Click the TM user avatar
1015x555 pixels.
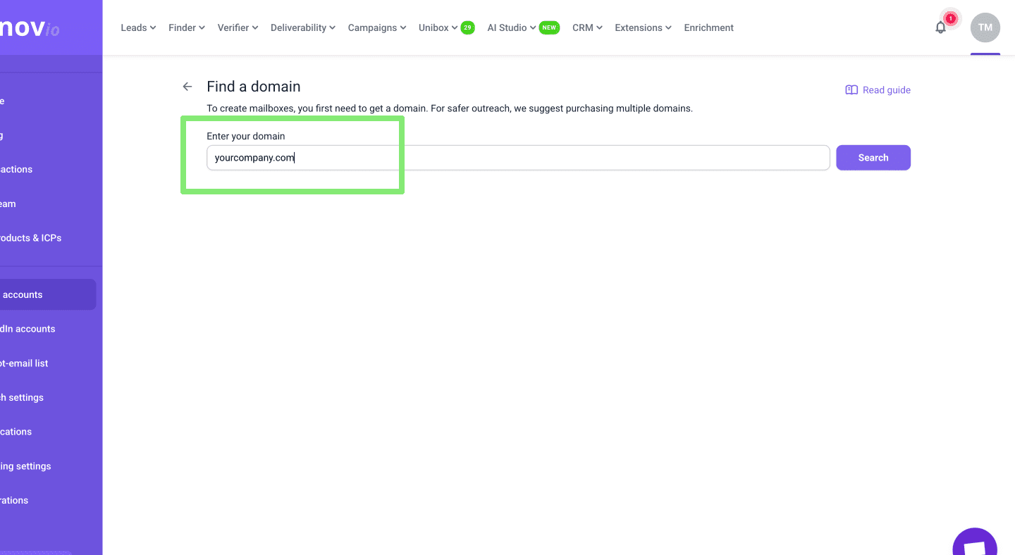[x=985, y=27]
